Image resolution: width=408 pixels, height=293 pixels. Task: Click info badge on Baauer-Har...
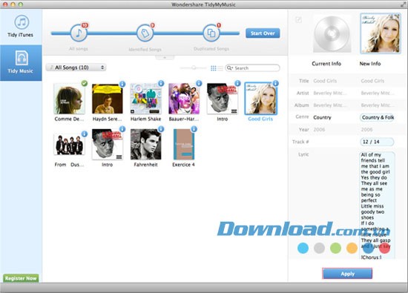[199, 83]
